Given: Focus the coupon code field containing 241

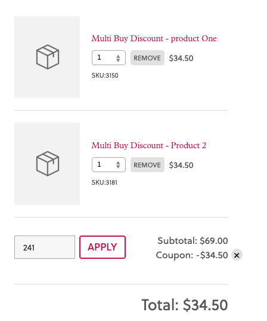Looking at the screenshot, I should 45,247.
